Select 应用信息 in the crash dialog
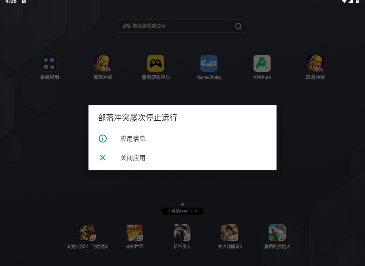Viewport: 365px width, 266px height. (x=133, y=139)
